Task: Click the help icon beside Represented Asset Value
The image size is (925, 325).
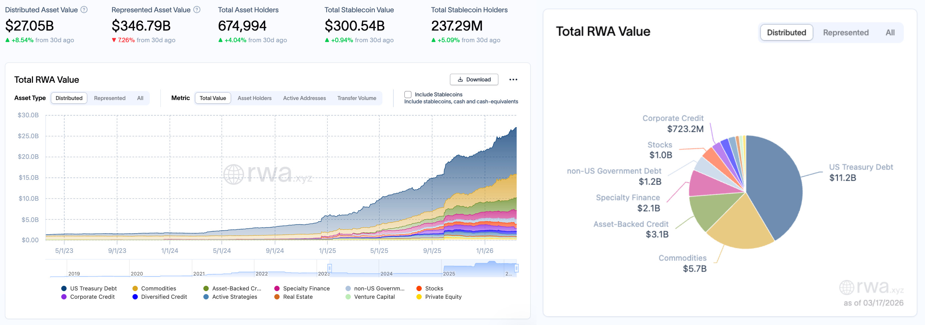Action: (x=197, y=10)
